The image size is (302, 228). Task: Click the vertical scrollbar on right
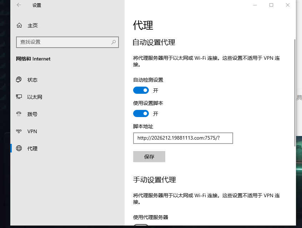(295, 93)
